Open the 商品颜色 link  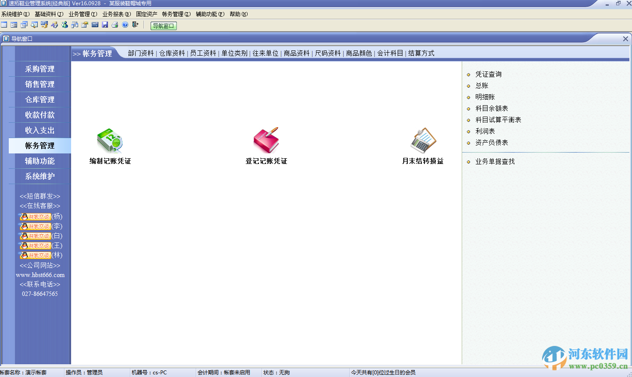click(359, 53)
